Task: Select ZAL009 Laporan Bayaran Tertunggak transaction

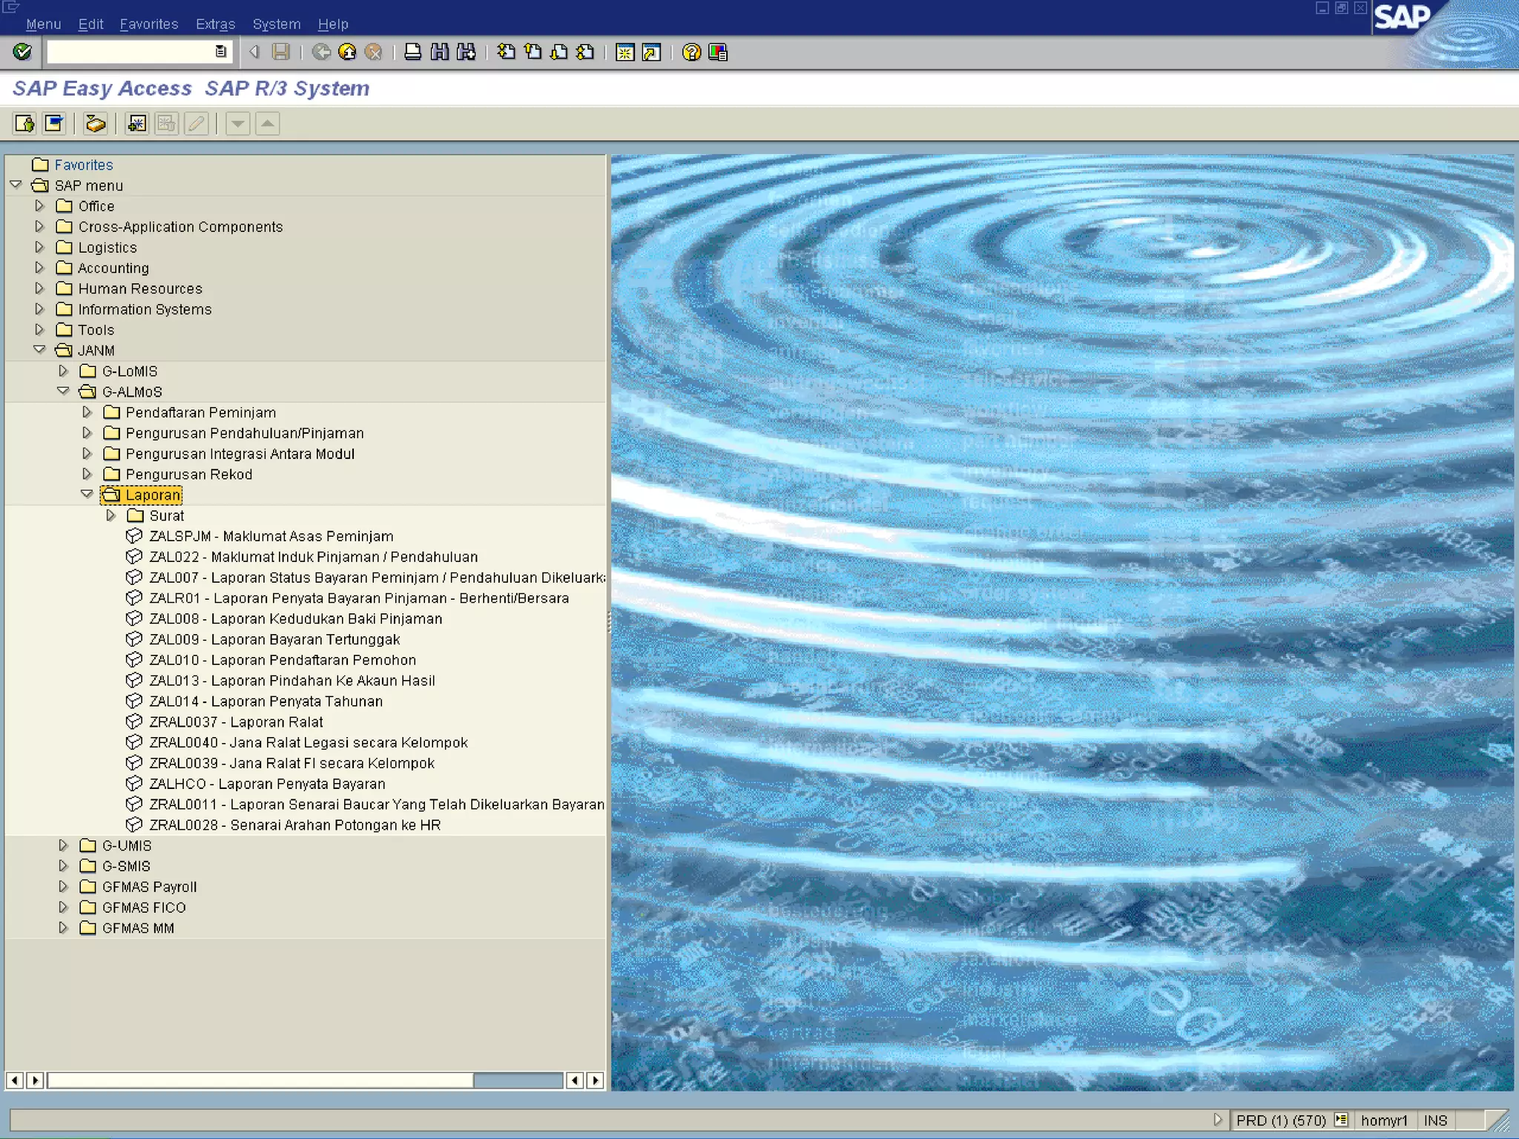Action: point(274,639)
